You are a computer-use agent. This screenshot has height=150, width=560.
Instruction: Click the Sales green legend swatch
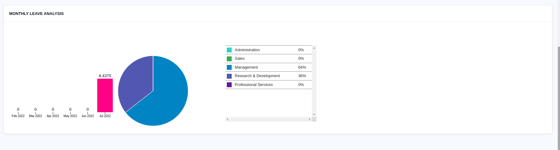pyautogui.click(x=229, y=59)
